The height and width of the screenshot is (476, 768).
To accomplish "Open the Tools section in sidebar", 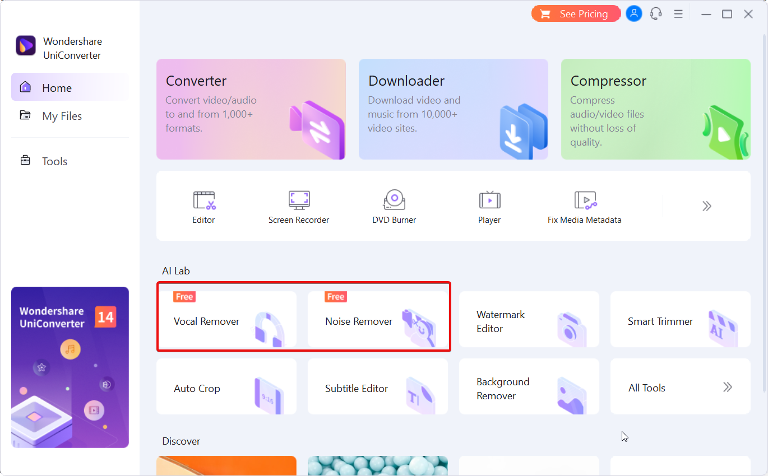I will pos(70,161).
